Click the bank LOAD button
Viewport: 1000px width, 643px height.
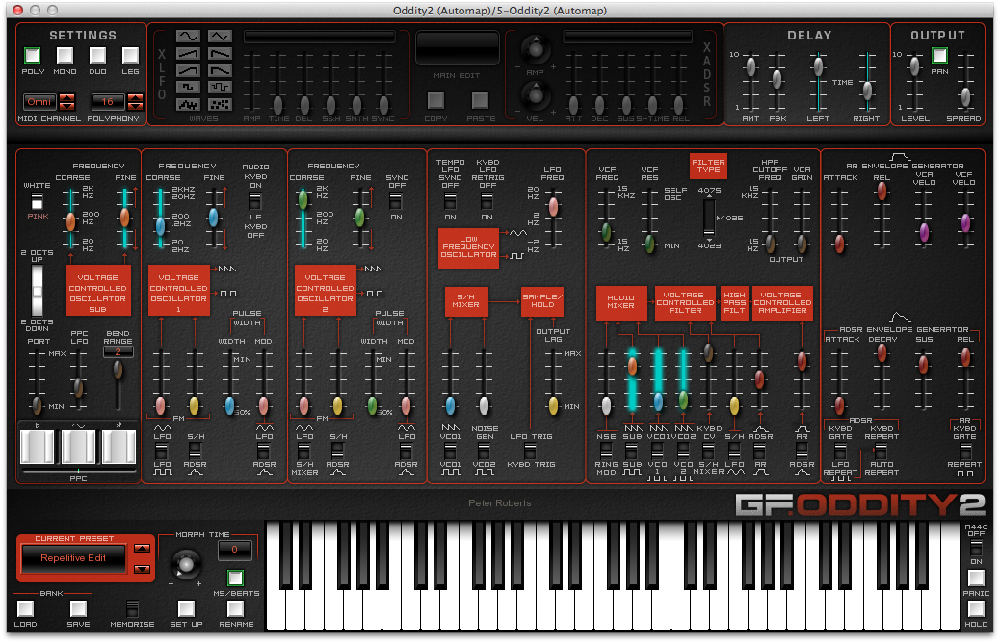tap(25, 609)
